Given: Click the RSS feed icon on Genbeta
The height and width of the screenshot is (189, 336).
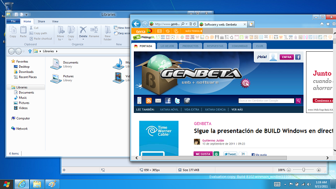Looking at the screenshot, I should click(148, 100).
